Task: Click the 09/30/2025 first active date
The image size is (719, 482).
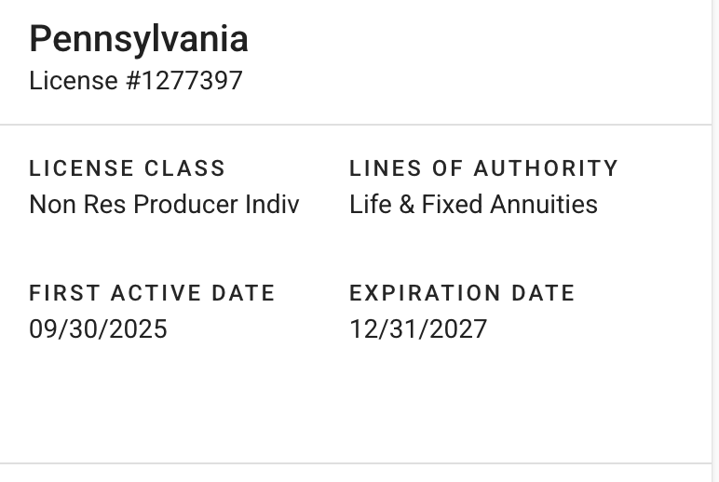Action: coord(98,329)
